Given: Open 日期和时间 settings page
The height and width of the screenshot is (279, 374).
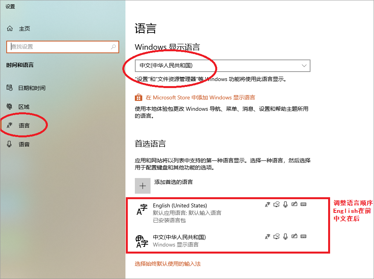Looking at the screenshot, I should click(x=31, y=88).
